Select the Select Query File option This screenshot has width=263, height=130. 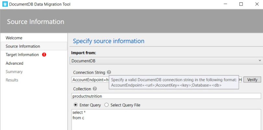point(107,105)
